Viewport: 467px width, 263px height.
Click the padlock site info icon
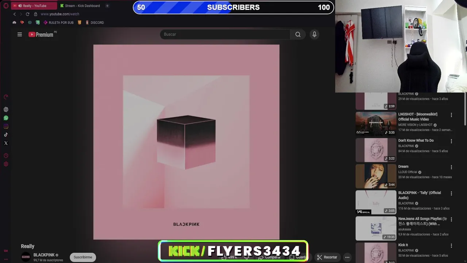point(35,14)
